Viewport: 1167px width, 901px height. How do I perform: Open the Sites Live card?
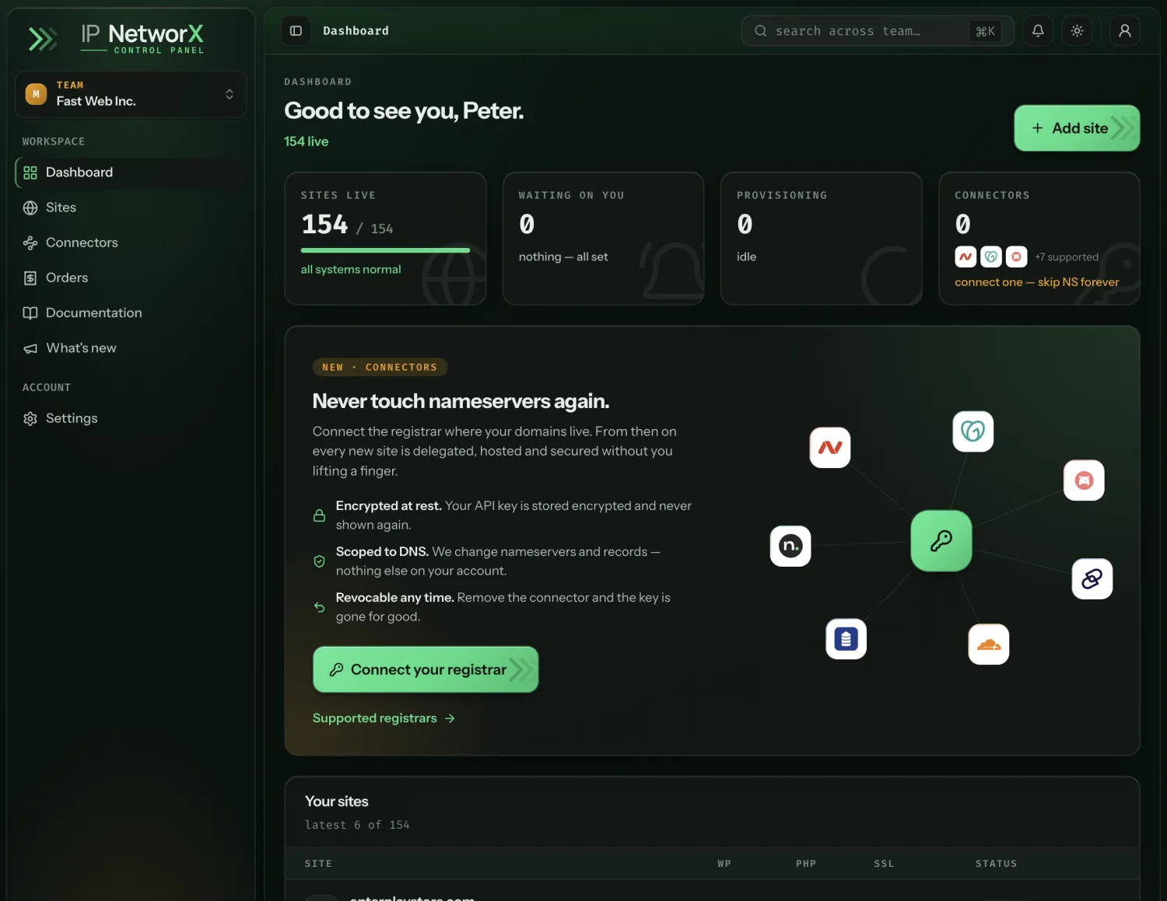tap(385, 239)
